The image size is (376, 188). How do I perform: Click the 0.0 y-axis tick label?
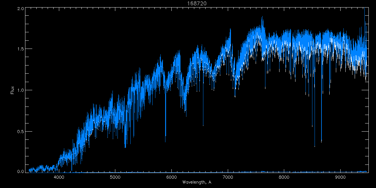tap(21, 171)
